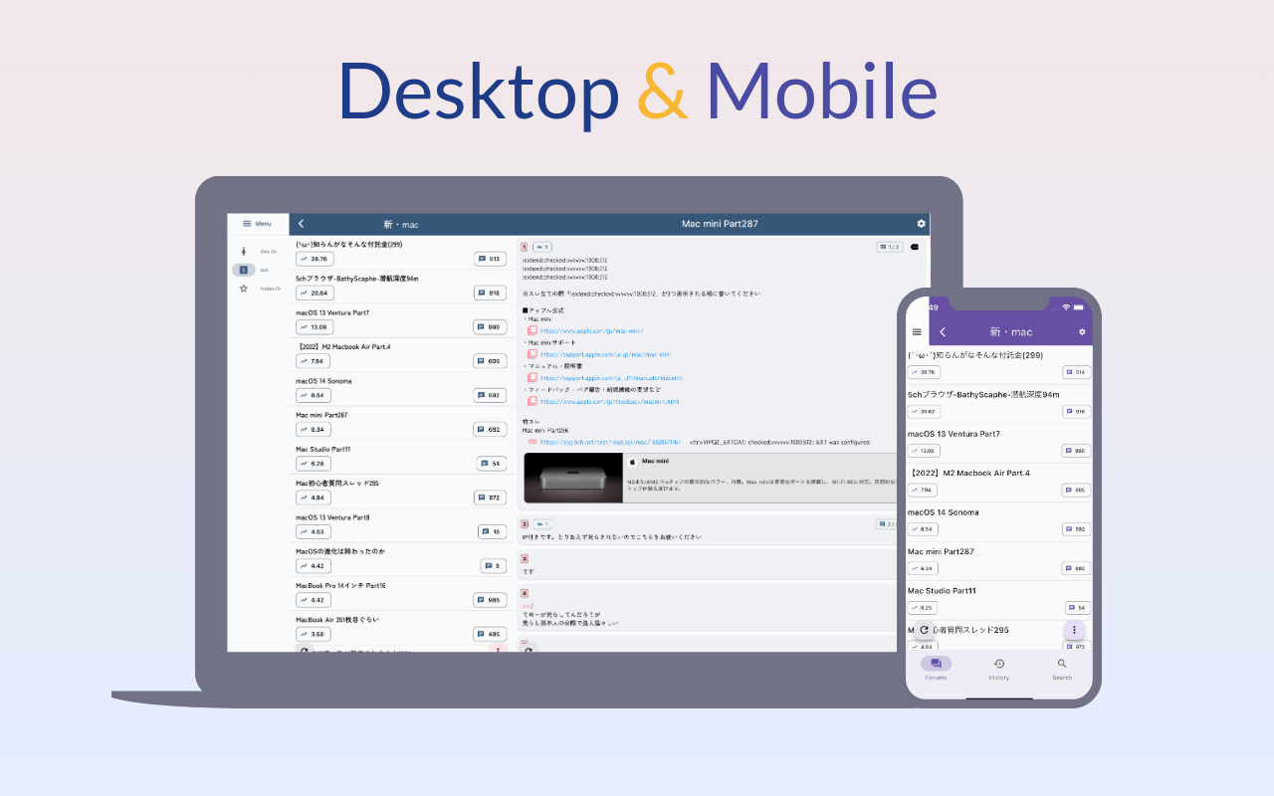Click the label tag icon on post 1
Viewport: 1274px width, 796px height.
pos(915,247)
